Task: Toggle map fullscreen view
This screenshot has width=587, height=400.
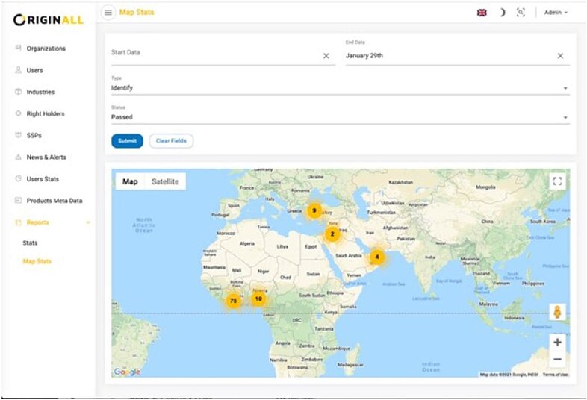Action: pyautogui.click(x=556, y=181)
